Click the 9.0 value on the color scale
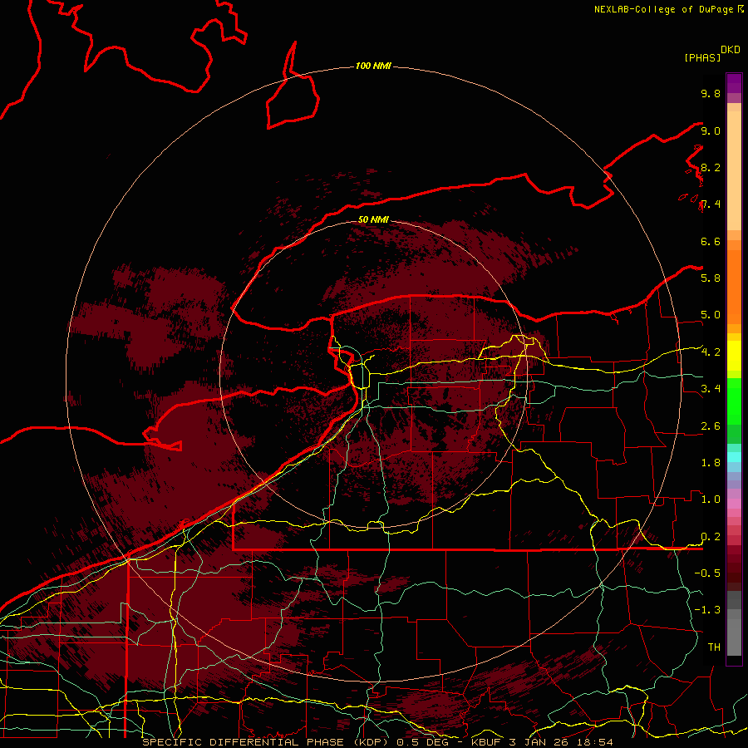The height and width of the screenshot is (748, 748). tap(711, 130)
